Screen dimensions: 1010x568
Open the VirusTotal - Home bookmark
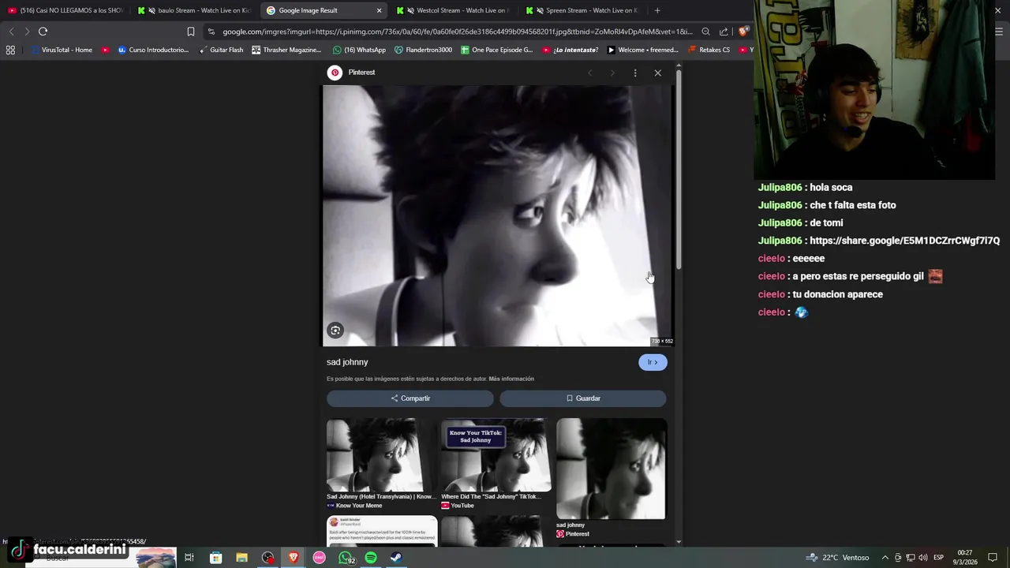click(62, 50)
